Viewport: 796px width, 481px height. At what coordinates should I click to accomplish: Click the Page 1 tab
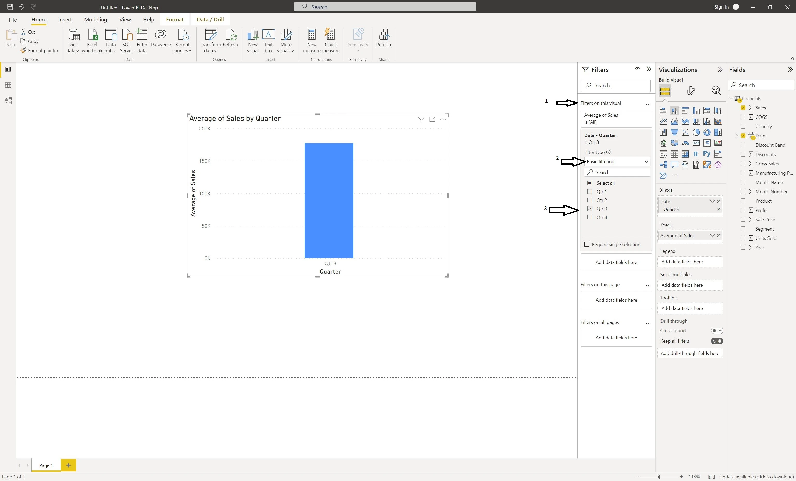[46, 465]
